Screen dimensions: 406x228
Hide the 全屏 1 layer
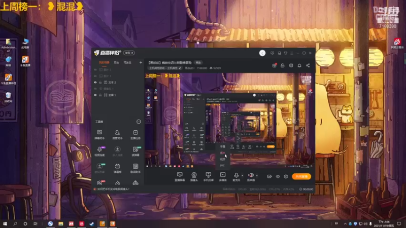tap(95, 95)
